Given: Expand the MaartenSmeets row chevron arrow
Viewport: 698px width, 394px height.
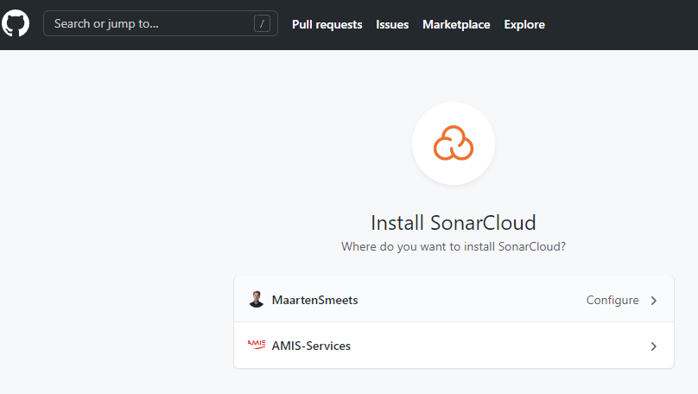Looking at the screenshot, I should [654, 301].
